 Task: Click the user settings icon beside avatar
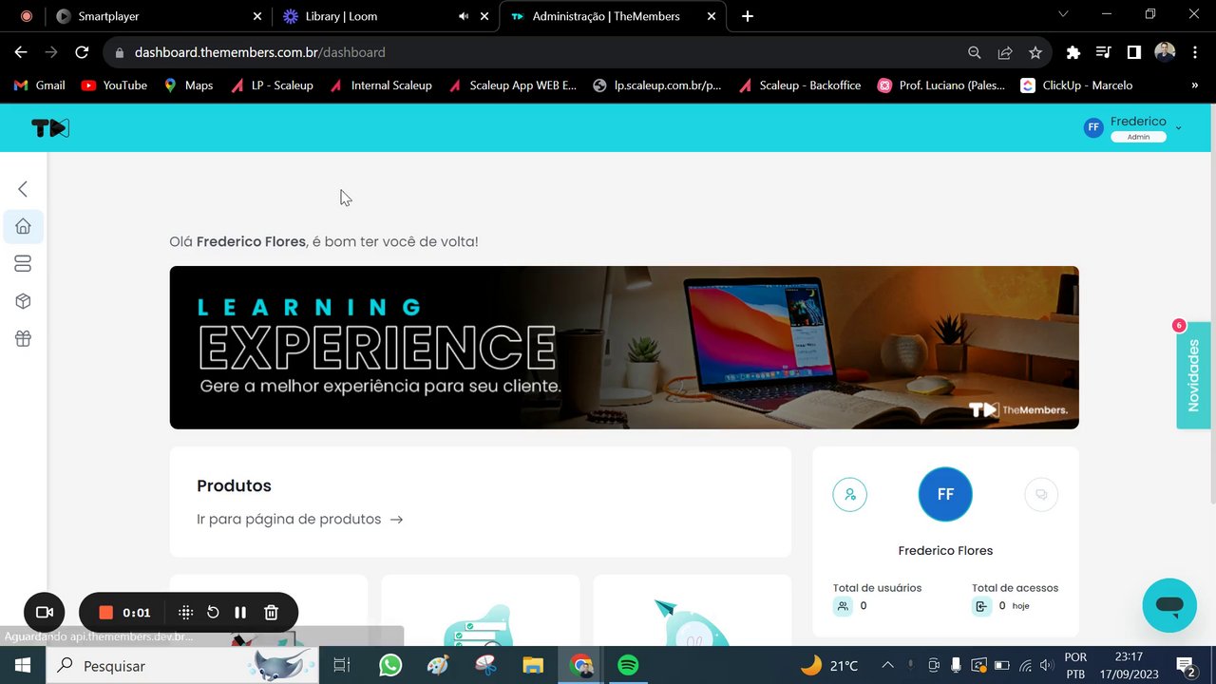tap(849, 494)
